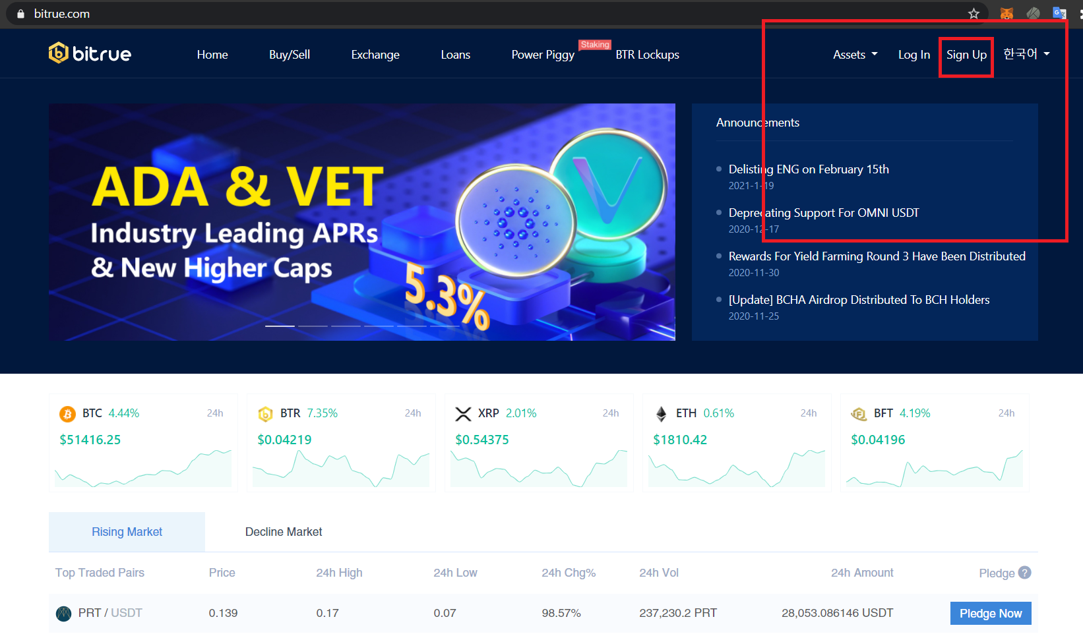Open BTR Lockups menu item
The image size is (1083, 638).
point(648,55)
